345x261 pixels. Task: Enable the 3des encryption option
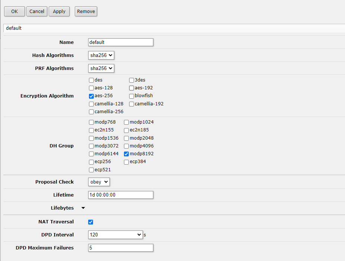(x=132, y=80)
